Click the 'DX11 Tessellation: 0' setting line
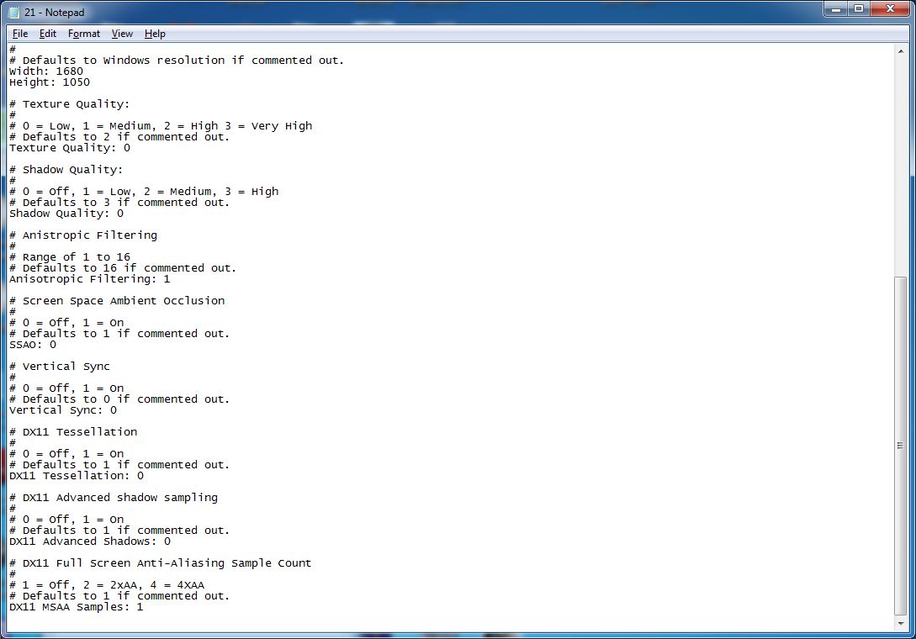This screenshot has height=639, width=916. tap(76, 475)
